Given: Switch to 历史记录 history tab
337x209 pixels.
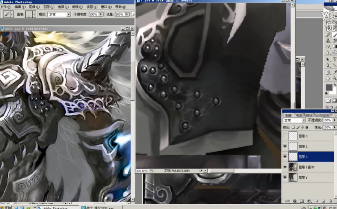Looking at the screenshot, I should 322,115.
